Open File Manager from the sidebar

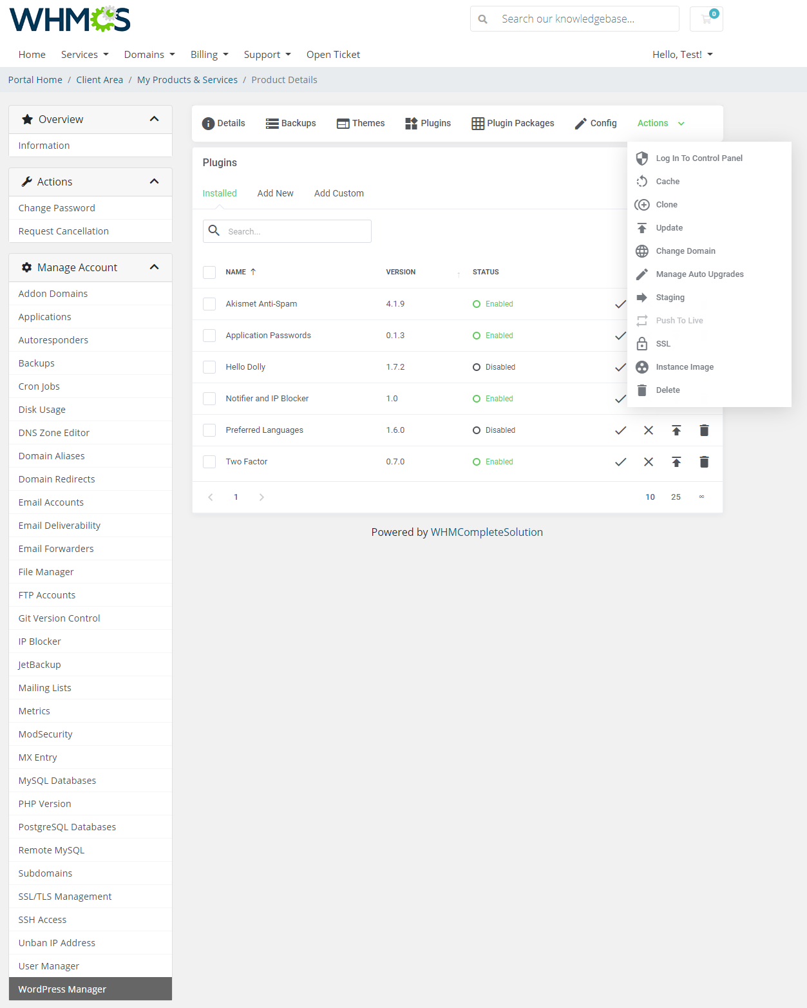[x=46, y=572]
